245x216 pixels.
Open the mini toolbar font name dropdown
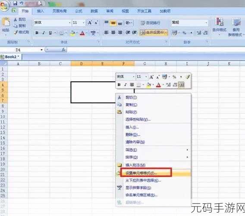[133, 77]
